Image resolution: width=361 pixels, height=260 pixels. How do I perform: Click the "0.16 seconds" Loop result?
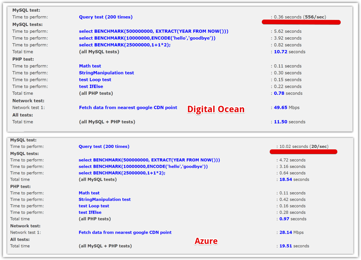click(x=292, y=206)
